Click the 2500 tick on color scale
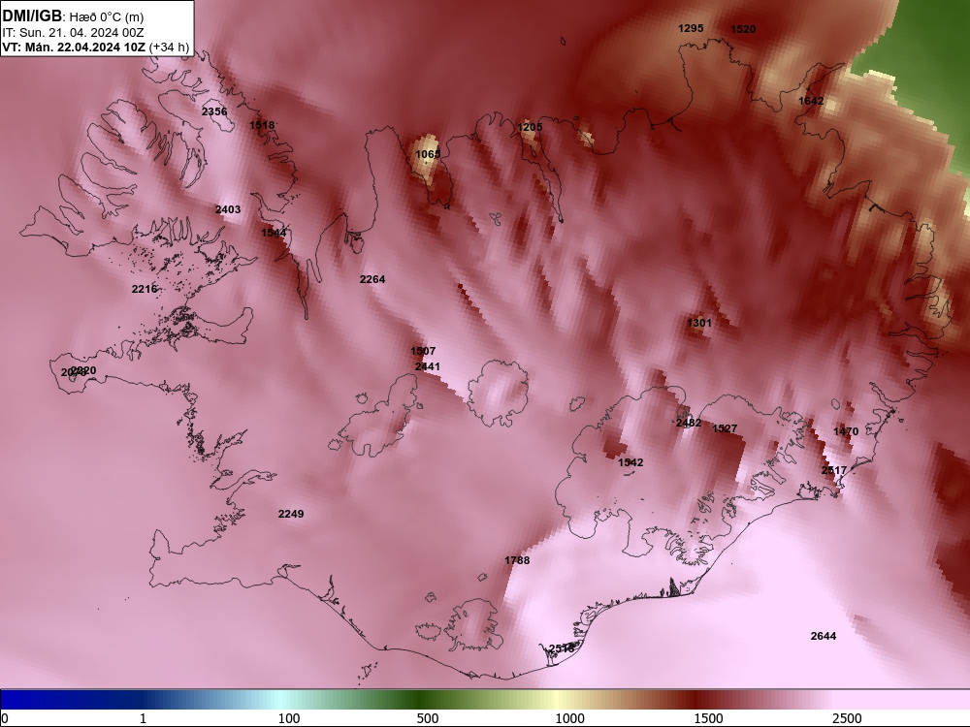Screen dimensions: 970x727 click(847, 718)
